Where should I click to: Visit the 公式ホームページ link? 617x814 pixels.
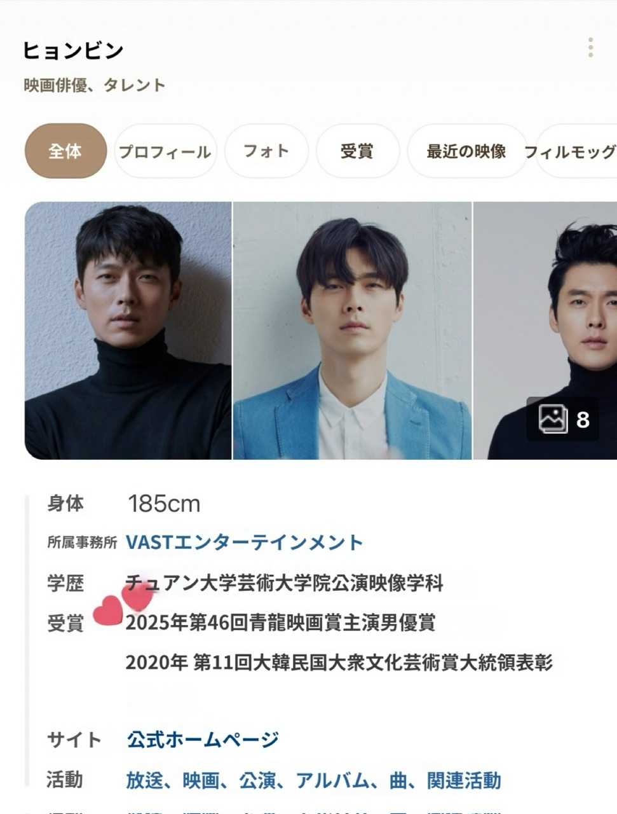pos(203,739)
